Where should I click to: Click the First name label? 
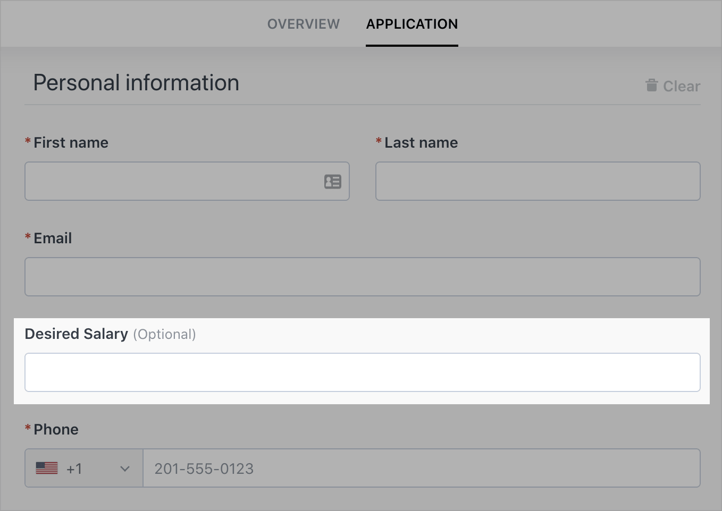(x=71, y=142)
